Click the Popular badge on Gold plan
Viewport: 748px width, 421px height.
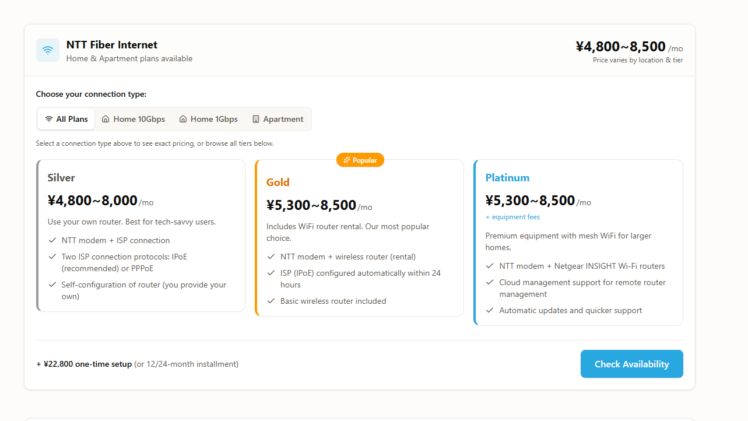point(360,160)
